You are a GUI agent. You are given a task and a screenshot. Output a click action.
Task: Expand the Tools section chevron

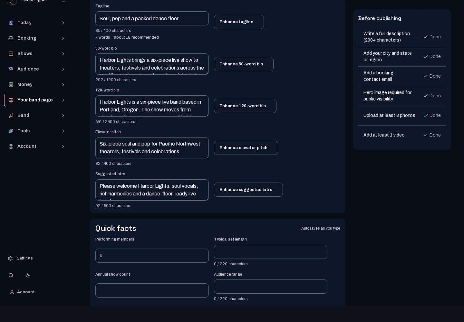[x=63, y=131]
